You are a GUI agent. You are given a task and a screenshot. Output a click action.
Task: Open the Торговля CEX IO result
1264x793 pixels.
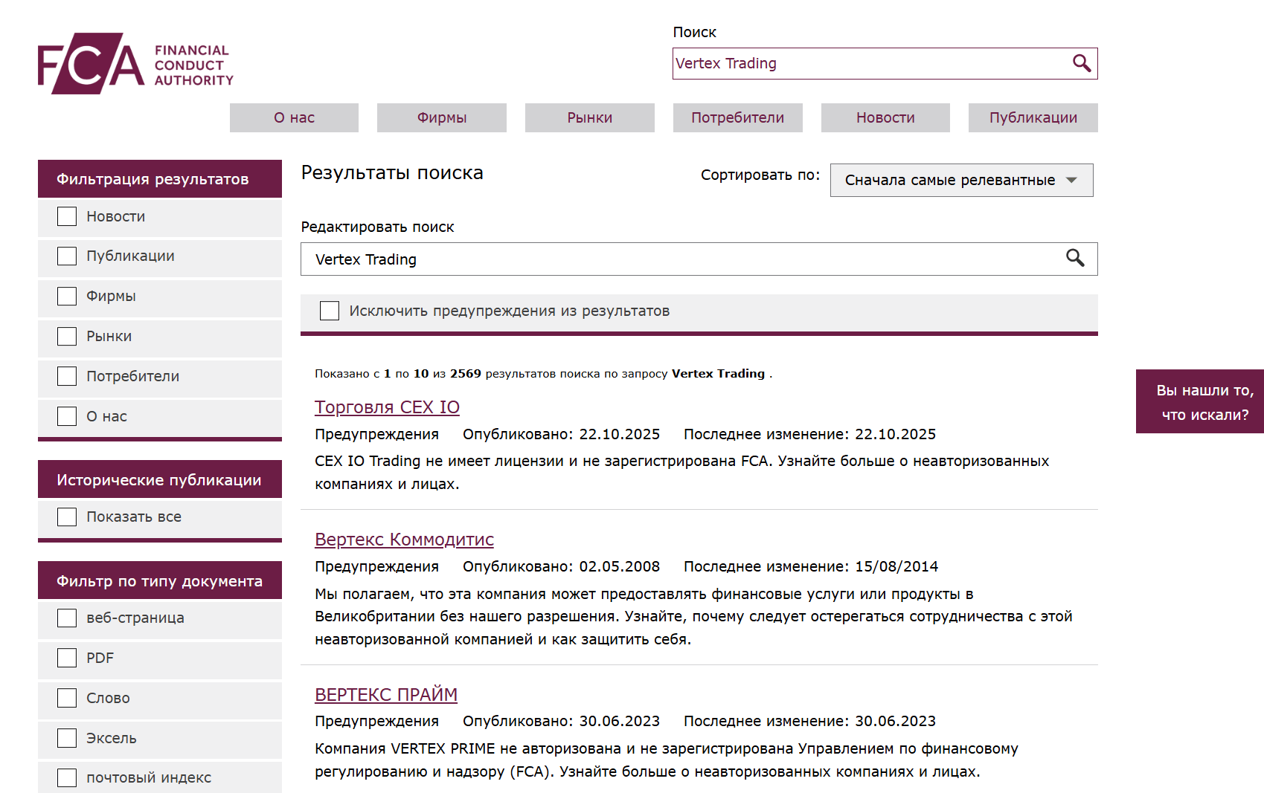coord(387,407)
